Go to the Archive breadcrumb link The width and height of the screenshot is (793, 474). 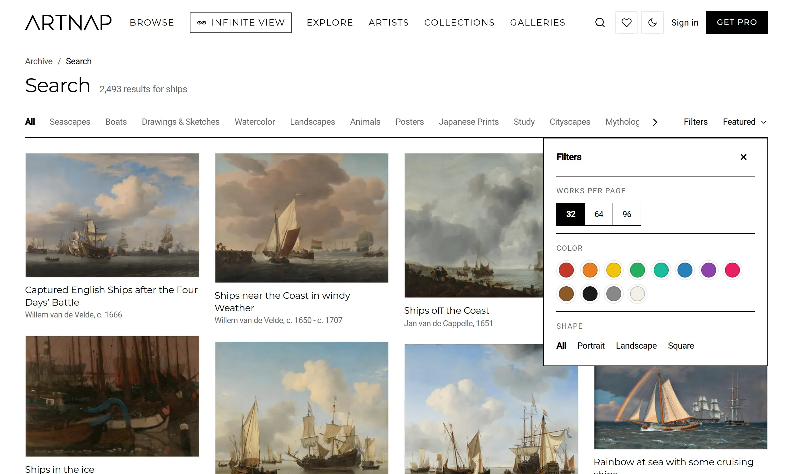[39, 61]
